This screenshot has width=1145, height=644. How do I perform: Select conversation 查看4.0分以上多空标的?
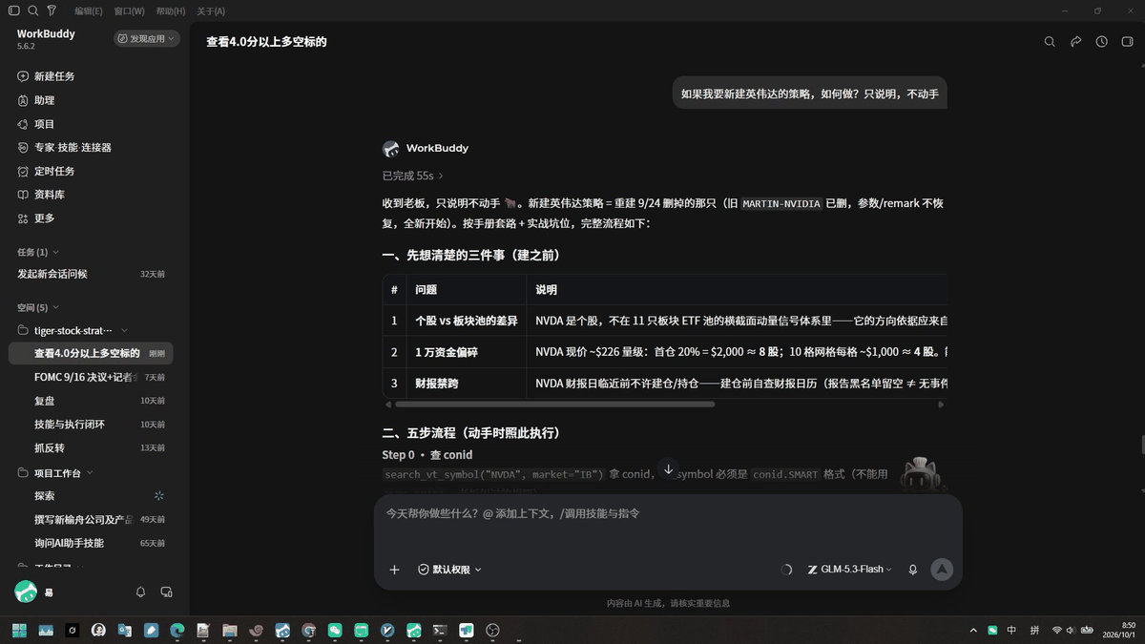pyautogui.click(x=91, y=353)
